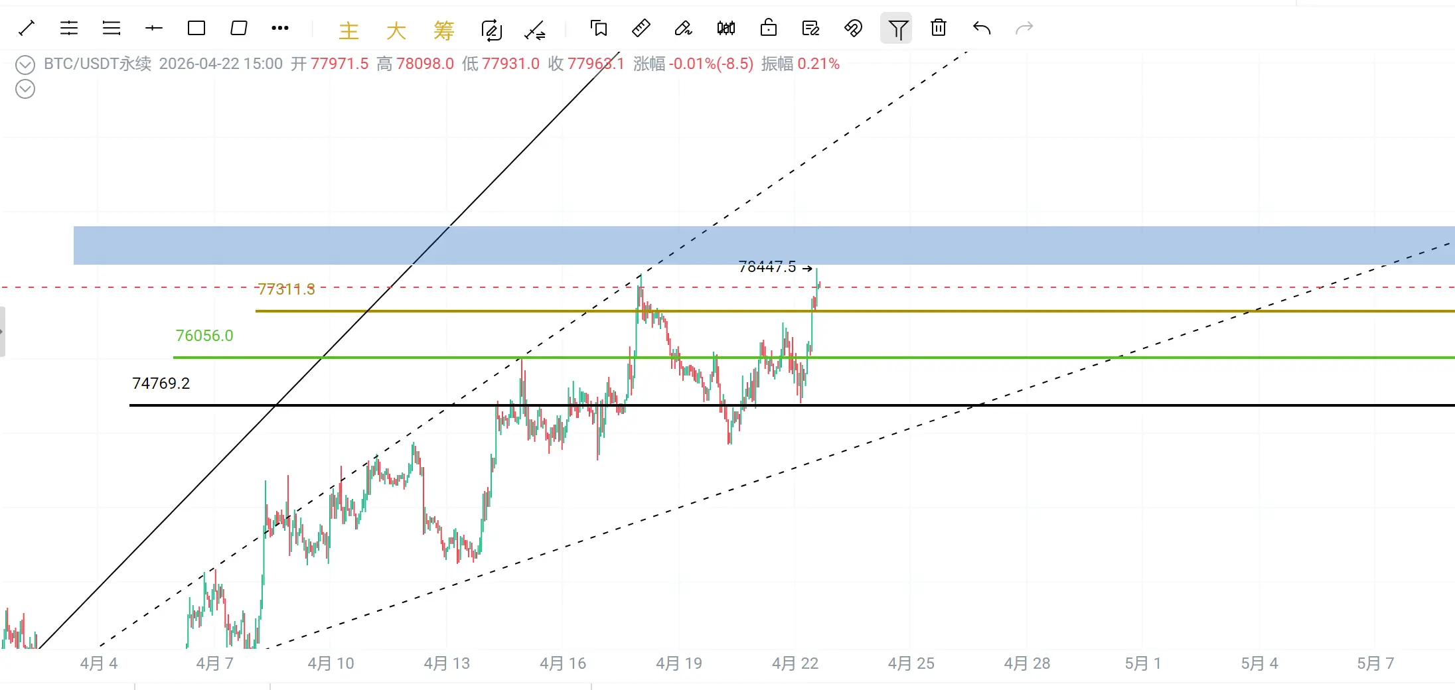
Task: Select the horizontal line segment tool
Action: tap(154, 28)
